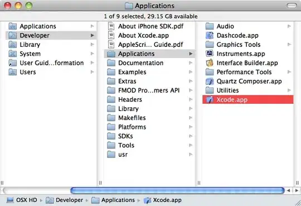The width and height of the screenshot is (301, 206).
Task: Select the Library row in the second column
Action: pos(149,109)
